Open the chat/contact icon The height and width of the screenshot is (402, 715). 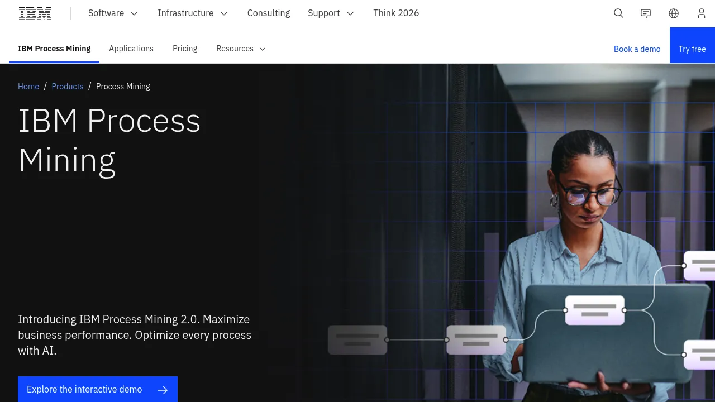(x=646, y=13)
